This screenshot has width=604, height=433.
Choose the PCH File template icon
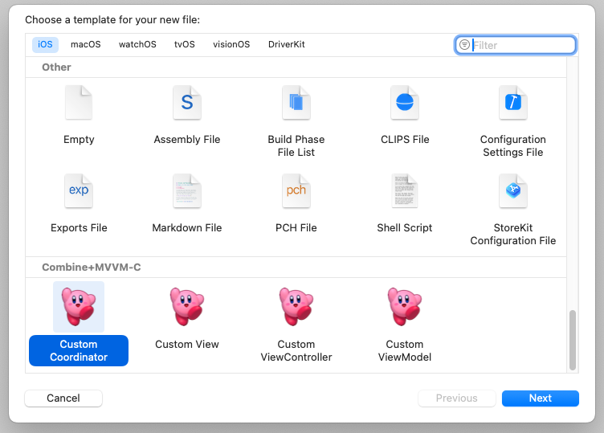[296, 190]
